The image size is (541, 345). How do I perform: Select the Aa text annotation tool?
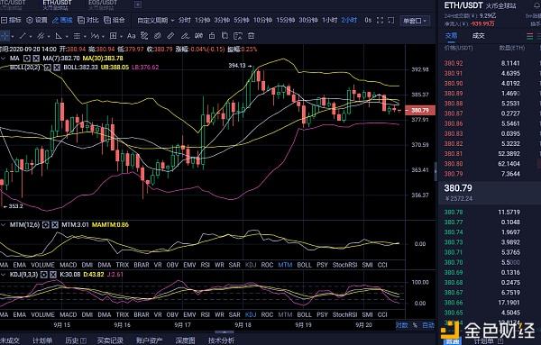131,36
